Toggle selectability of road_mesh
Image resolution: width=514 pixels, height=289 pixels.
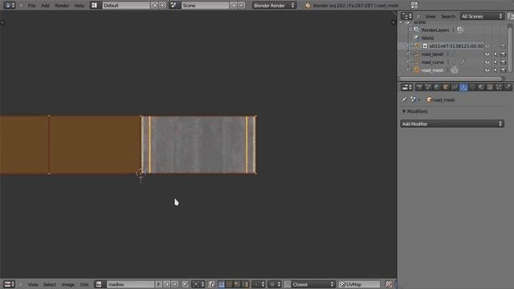click(x=496, y=70)
